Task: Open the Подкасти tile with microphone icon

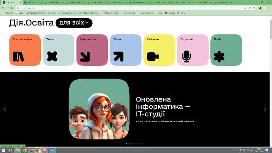Action: click(x=193, y=50)
